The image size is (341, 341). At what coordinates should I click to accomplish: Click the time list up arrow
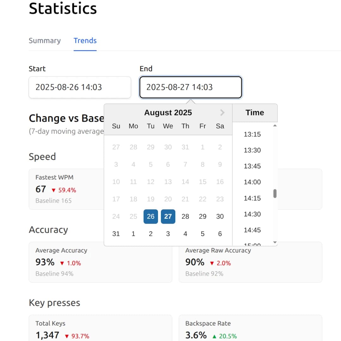tap(275, 125)
